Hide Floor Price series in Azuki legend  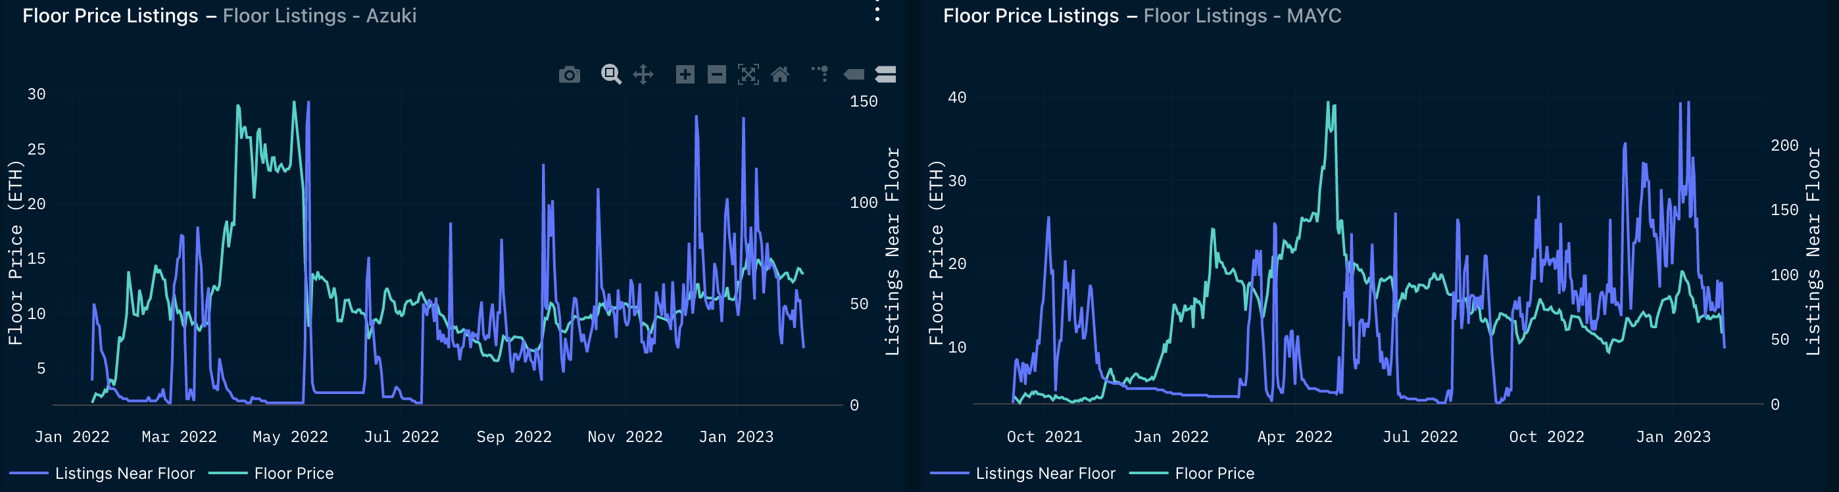(x=293, y=474)
